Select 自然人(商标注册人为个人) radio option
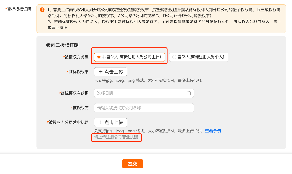Screen dimensions: 292x174 [x=174, y=57]
